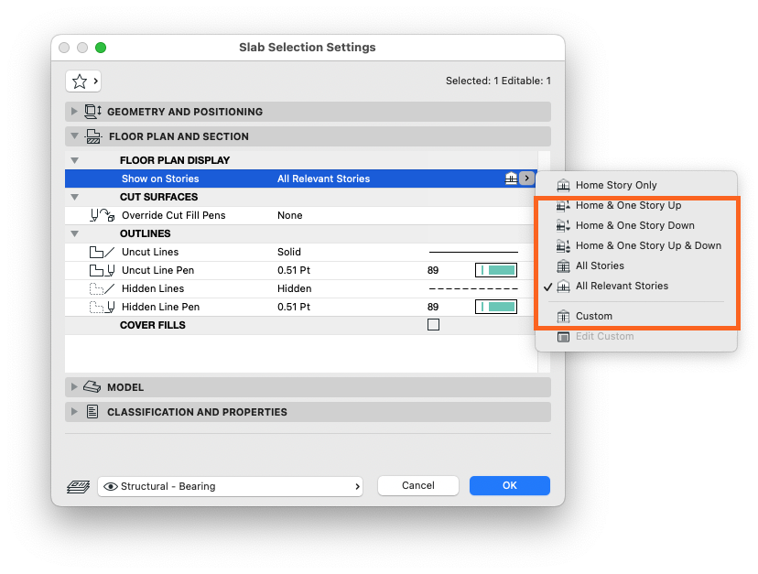
Task: Choose All Stories option
Action: click(x=600, y=266)
